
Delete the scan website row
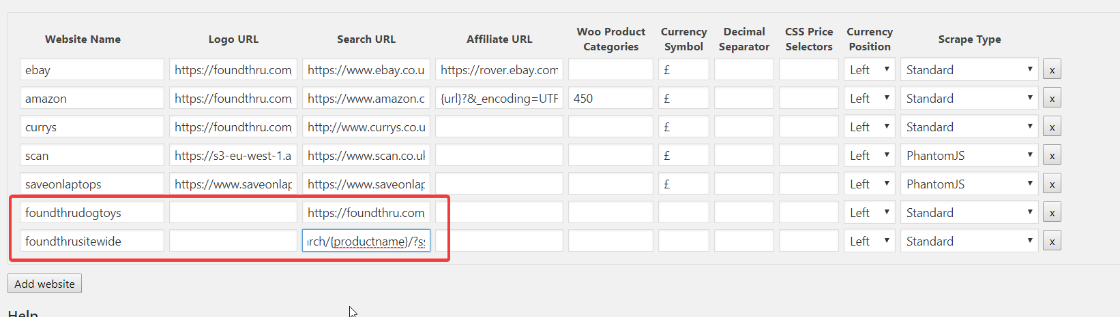[1052, 156]
